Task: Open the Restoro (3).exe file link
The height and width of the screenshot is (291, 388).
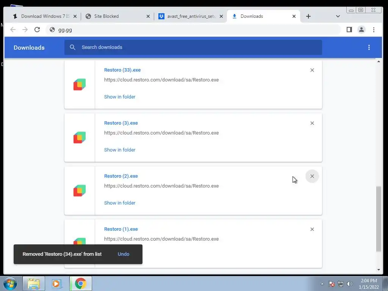Action: (121, 123)
